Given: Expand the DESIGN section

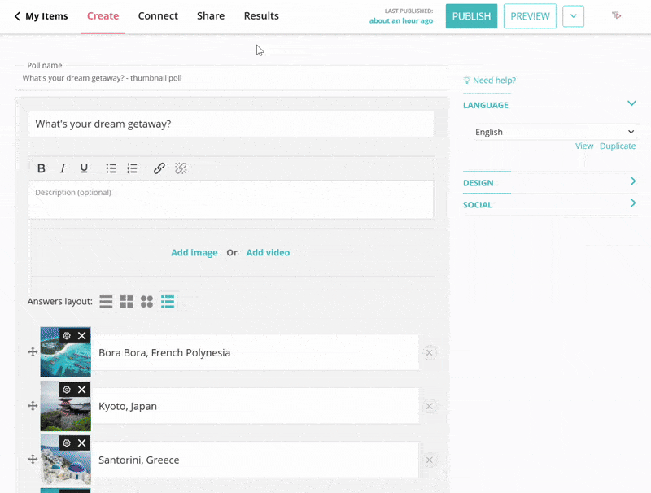Looking at the screenshot, I should [633, 181].
